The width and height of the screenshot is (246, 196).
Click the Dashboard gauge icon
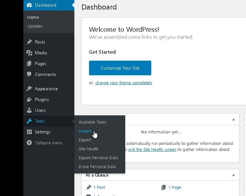pyautogui.click(x=30, y=5)
